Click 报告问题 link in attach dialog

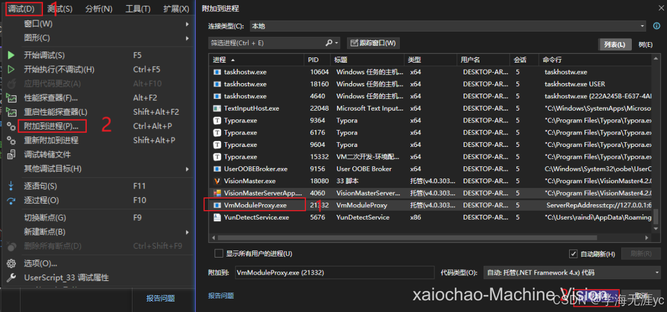tap(221, 296)
